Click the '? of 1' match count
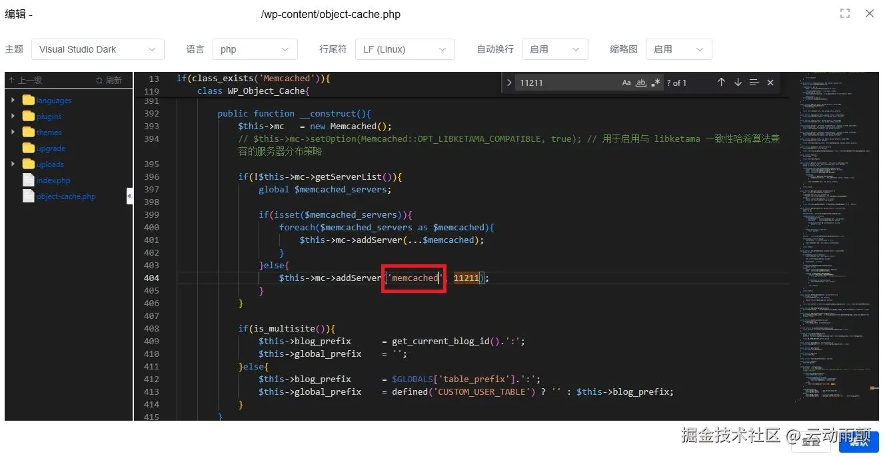Screen dimensions: 885x458 pos(676,83)
